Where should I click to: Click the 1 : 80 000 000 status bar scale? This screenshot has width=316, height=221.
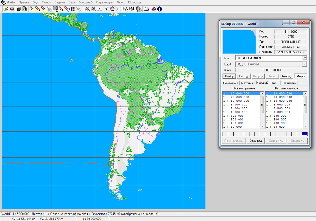click(x=92, y=219)
